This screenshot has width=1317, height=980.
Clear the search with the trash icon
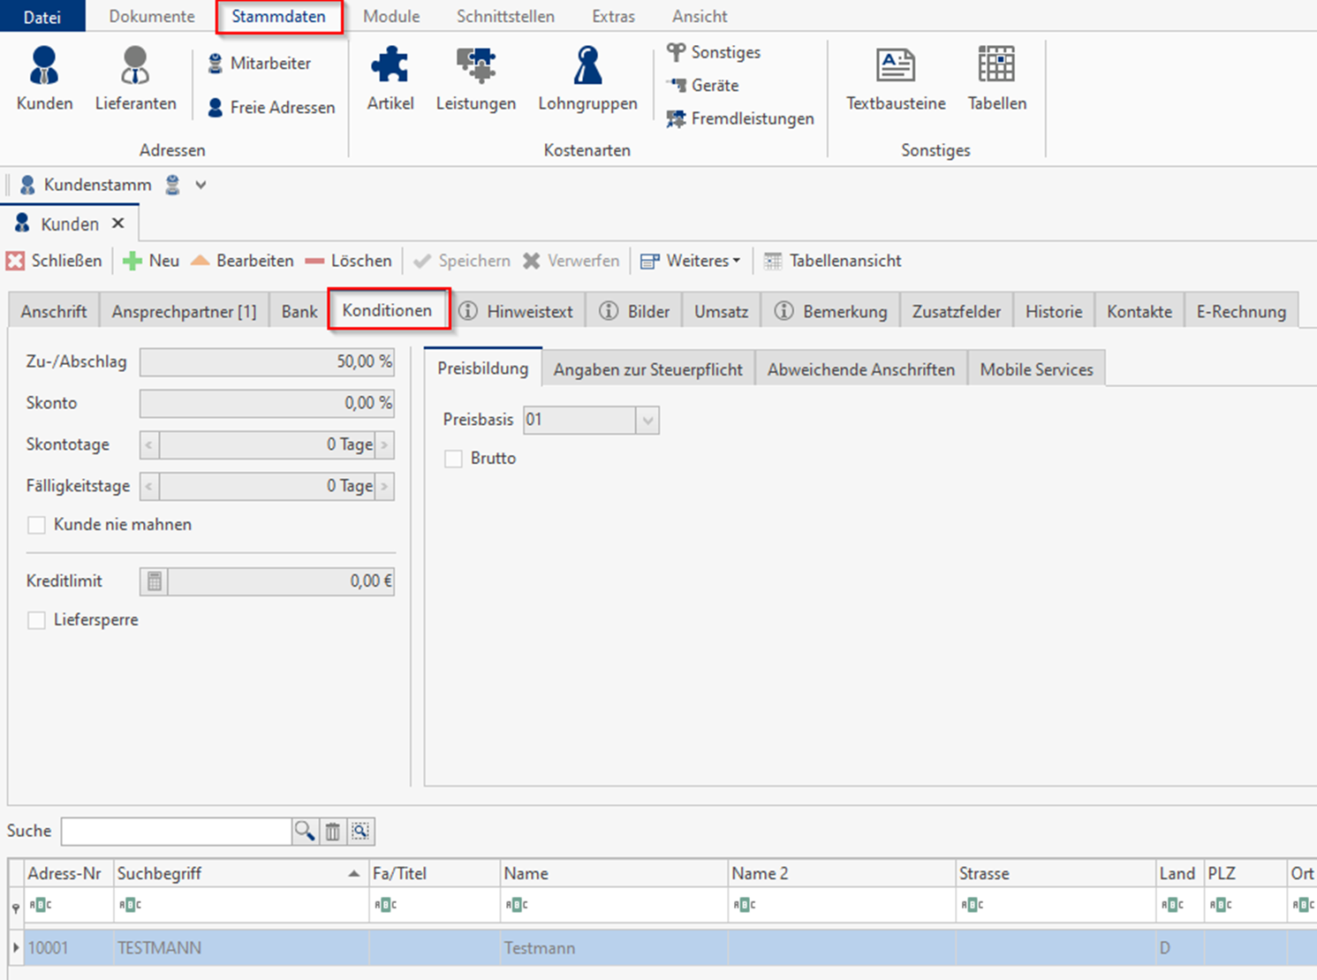click(x=332, y=831)
